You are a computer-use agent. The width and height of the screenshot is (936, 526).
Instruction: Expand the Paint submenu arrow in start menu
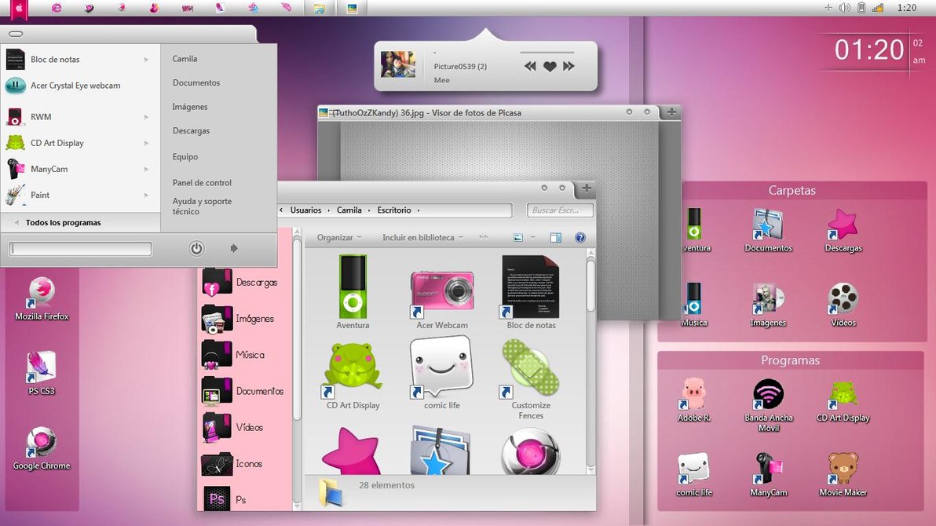click(146, 195)
